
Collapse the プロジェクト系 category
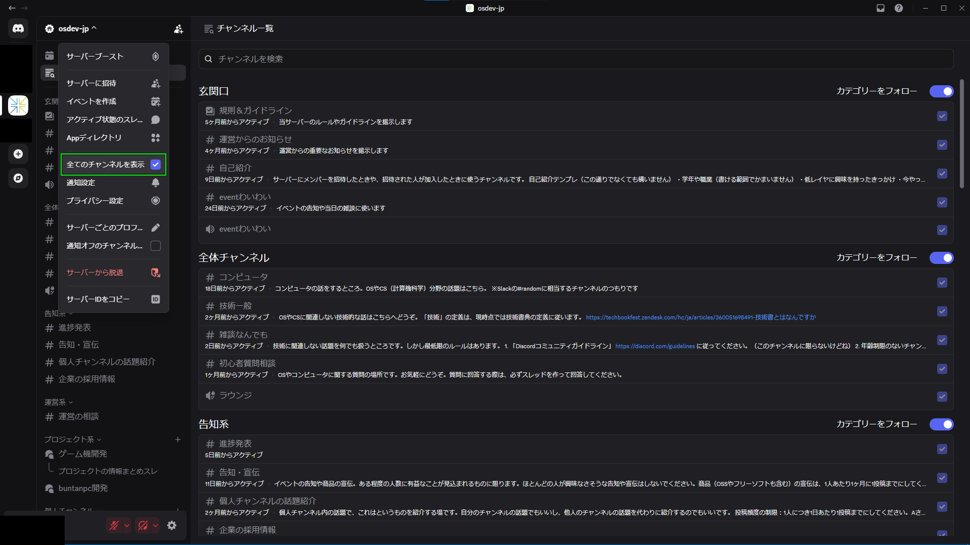click(x=73, y=440)
